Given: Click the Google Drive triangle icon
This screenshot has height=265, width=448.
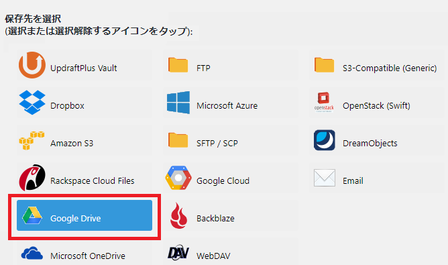Looking at the screenshot, I should pos(32,215).
